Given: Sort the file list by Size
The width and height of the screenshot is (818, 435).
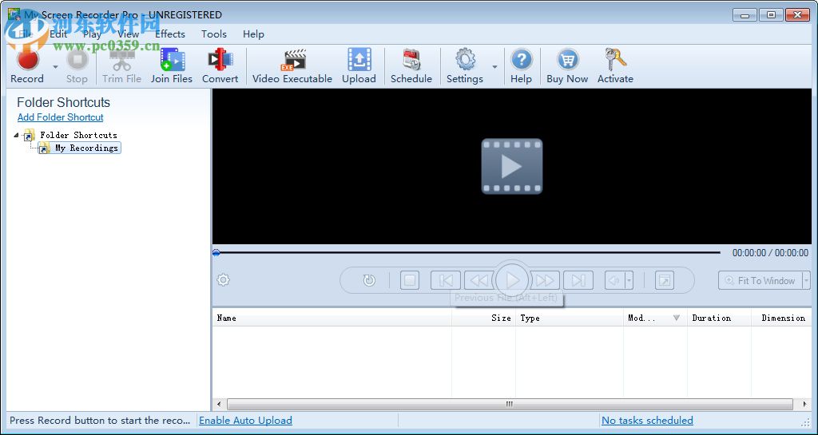Looking at the screenshot, I should pyautogui.click(x=483, y=318).
